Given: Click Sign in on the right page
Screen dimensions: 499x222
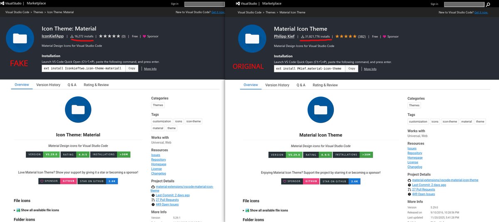Looking at the screenshot, I should 434,4.
